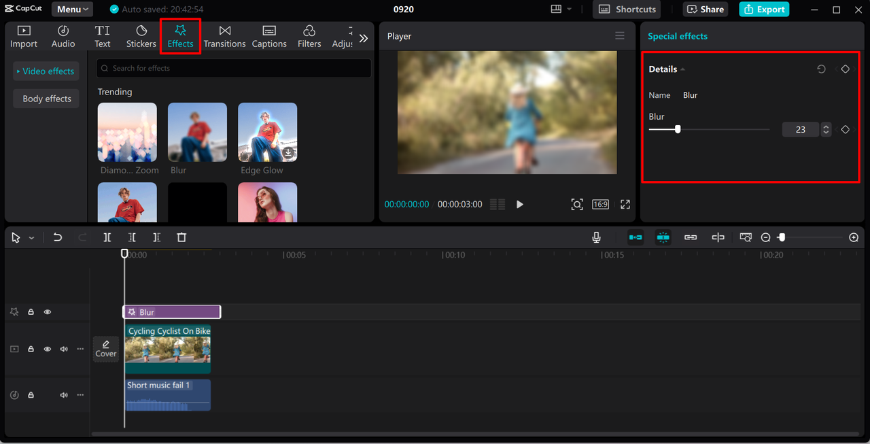
Task: Select Body effects category
Action: (47, 99)
